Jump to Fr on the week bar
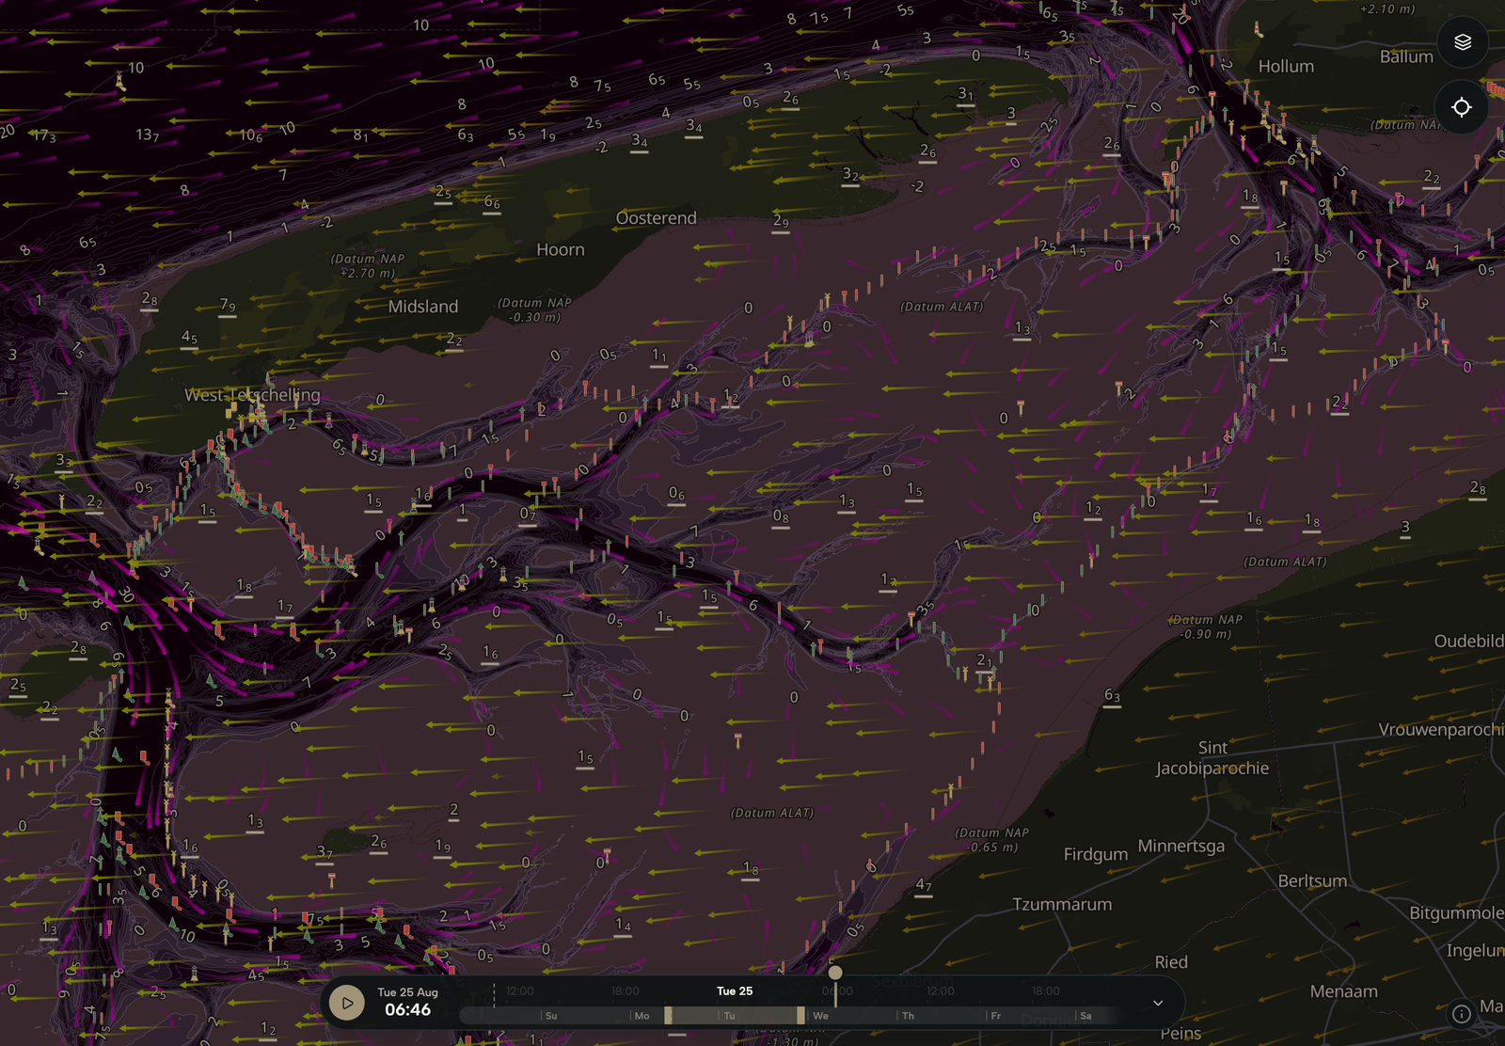The height and width of the screenshot is (1046, 1505). point(995,1016)
